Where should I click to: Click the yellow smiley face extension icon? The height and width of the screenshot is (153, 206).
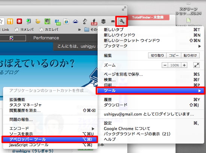click(38, 21)
